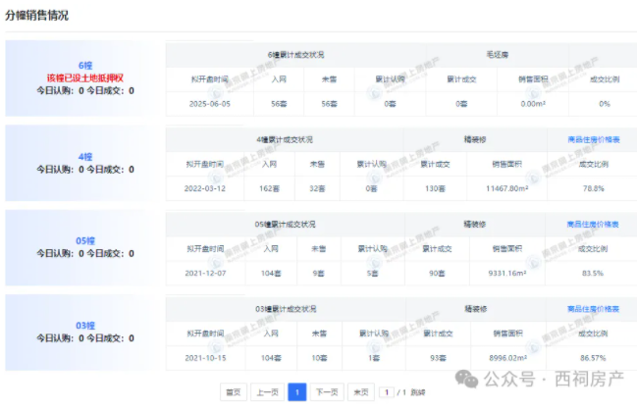The height and width of the screenshot is (412, 637).
Task: Click the 毛坯房 header in the 6幢 table
Action: click(x=481, y=55)
